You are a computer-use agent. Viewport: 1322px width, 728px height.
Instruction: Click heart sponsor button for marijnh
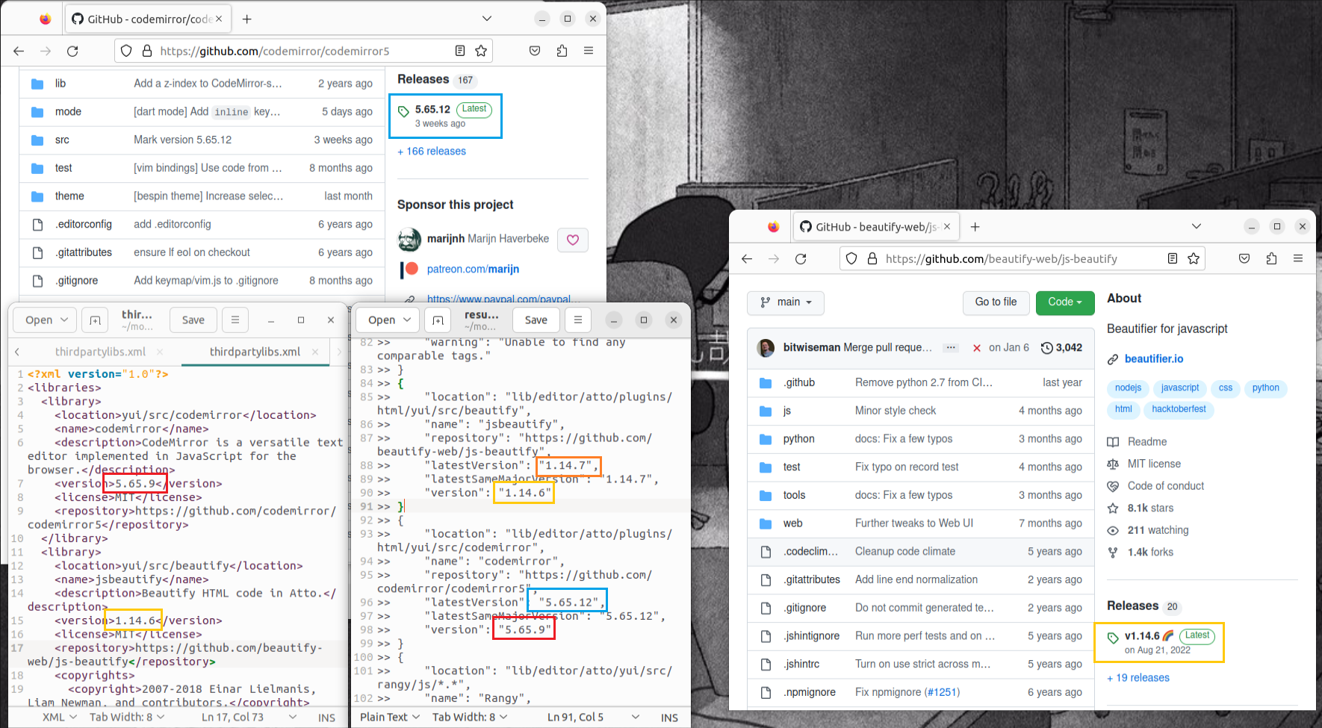573,240
